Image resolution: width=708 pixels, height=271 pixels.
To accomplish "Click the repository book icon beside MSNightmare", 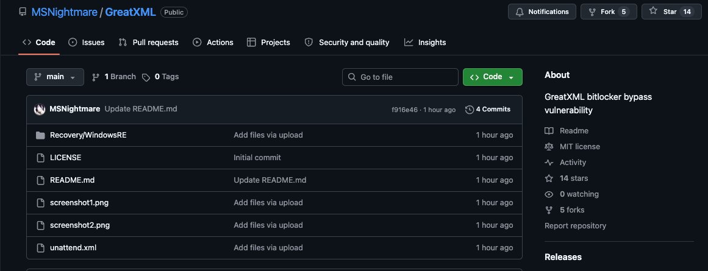I will [x=23, y=12].
